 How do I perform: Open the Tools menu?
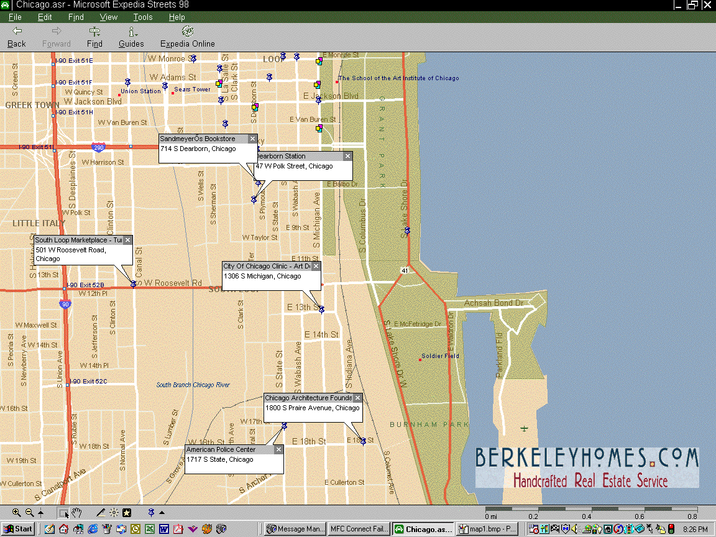click(x=142, y=17)
